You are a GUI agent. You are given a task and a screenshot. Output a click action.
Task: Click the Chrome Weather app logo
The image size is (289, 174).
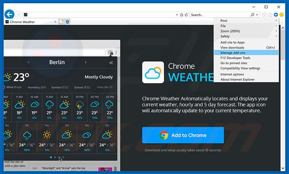[x=153, y=72]
